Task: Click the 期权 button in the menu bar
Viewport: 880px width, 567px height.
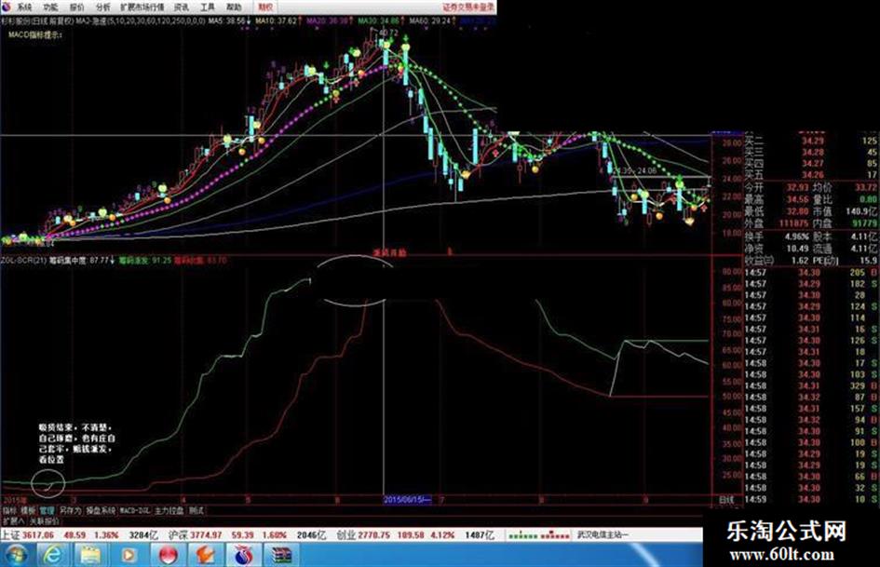Action: (264, 7)
